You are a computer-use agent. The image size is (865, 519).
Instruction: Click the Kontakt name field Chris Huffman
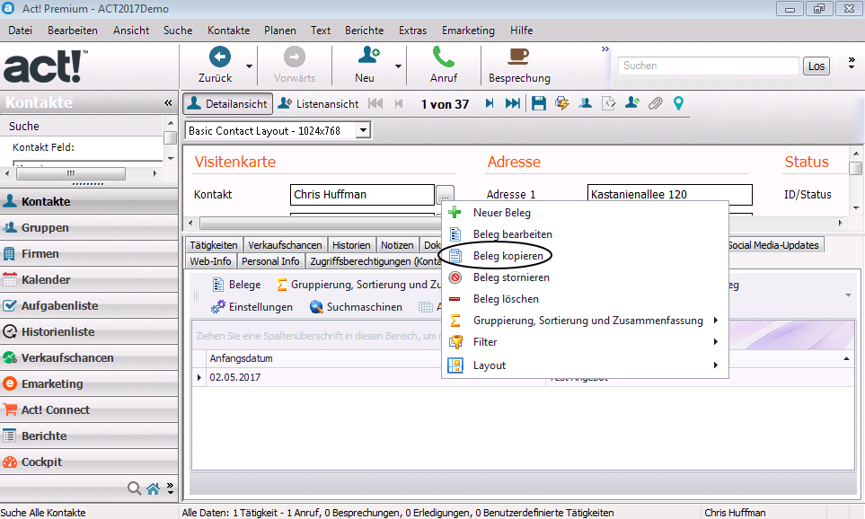click(x=362, y=194)
